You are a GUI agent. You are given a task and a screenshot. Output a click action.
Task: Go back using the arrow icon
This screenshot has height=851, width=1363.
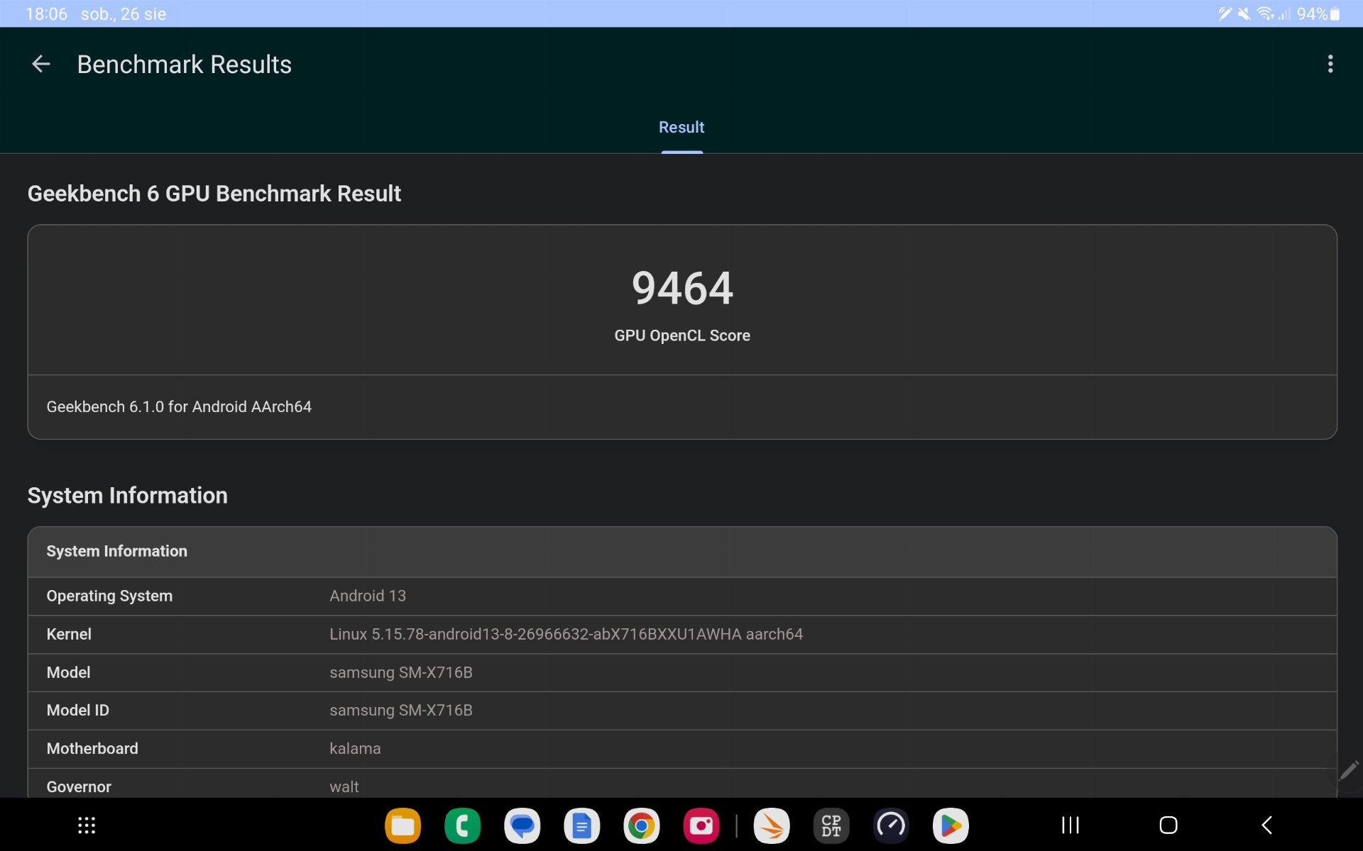(x=41, y=65)
